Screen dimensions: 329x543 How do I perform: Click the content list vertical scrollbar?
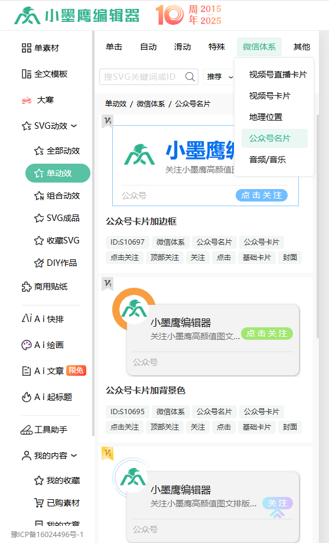[x=318, y=226]
